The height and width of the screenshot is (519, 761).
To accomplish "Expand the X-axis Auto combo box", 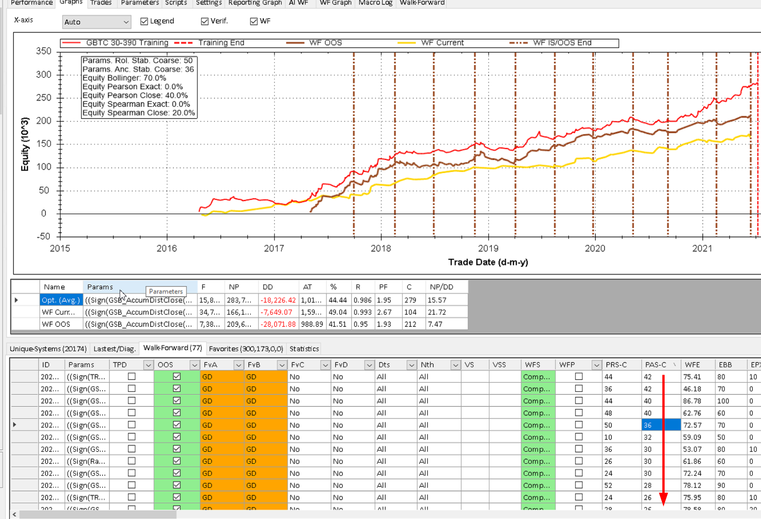I will [x=126, y=22].
